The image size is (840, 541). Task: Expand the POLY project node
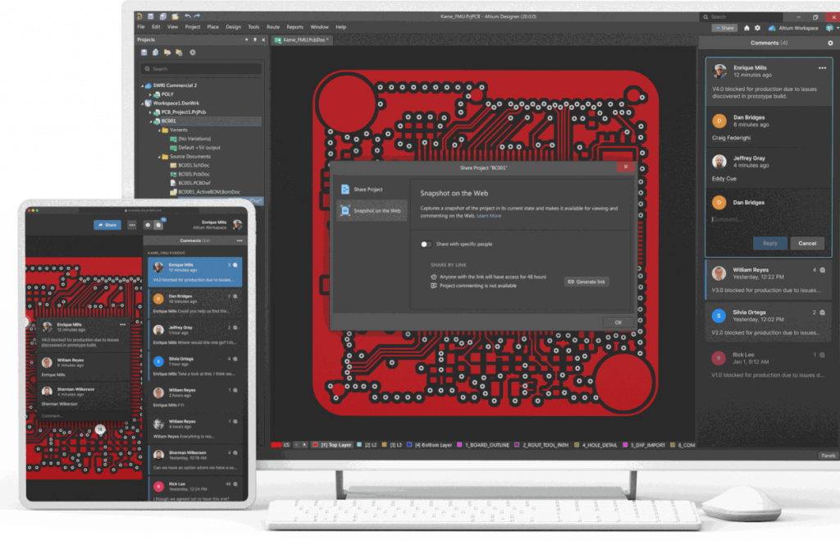(x=151, y=94)
